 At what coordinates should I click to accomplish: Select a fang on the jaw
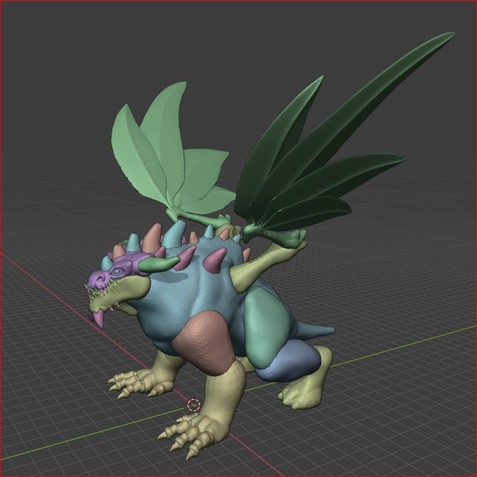tap(104, 290)
